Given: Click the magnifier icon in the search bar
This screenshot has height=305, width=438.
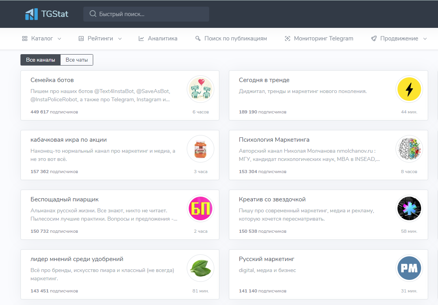Looking at the screenshot, I should tap(93, 14).
